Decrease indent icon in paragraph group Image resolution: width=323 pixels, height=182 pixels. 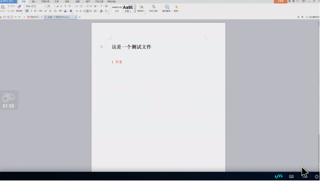pyautogui.click(x=87, y=6)
